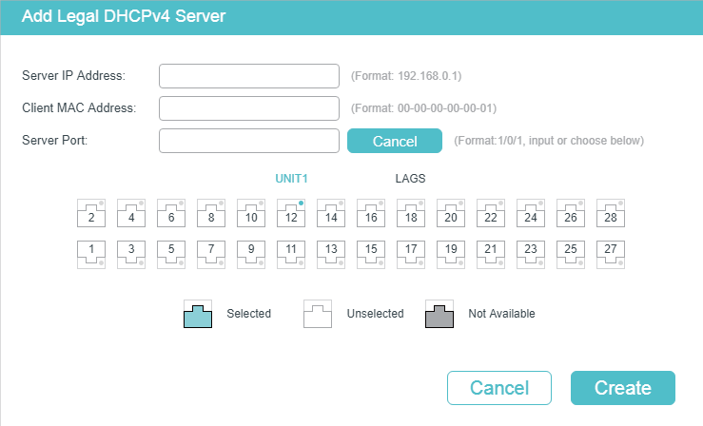The width and height of the screenshot is (703, 426).
Task: Select port 20 icon
Action: pyautogui.click(x=451, y=213)
